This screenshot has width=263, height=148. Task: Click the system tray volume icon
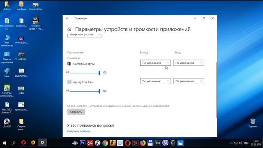(x=240, y=143)
